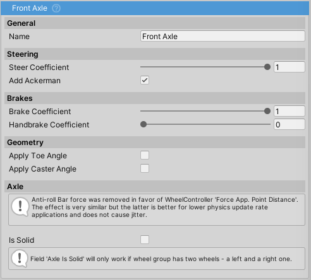The width and height of the screenshot is (311, 280).
Task: Open the Front Axle help icon
Action: (56, 8)
